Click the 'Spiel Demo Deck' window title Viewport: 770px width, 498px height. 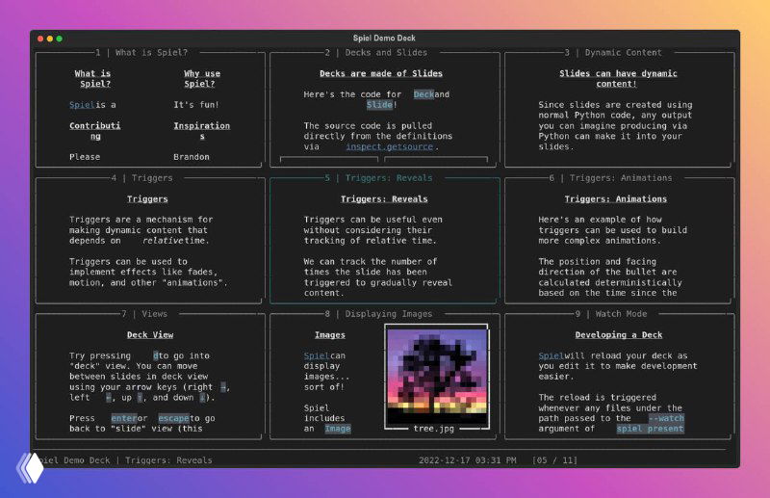(x=384, y=38)
